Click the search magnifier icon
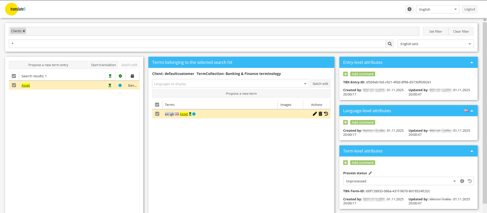Image resolution: width=487 pixels, height=213 pixels. coord(390,44)
